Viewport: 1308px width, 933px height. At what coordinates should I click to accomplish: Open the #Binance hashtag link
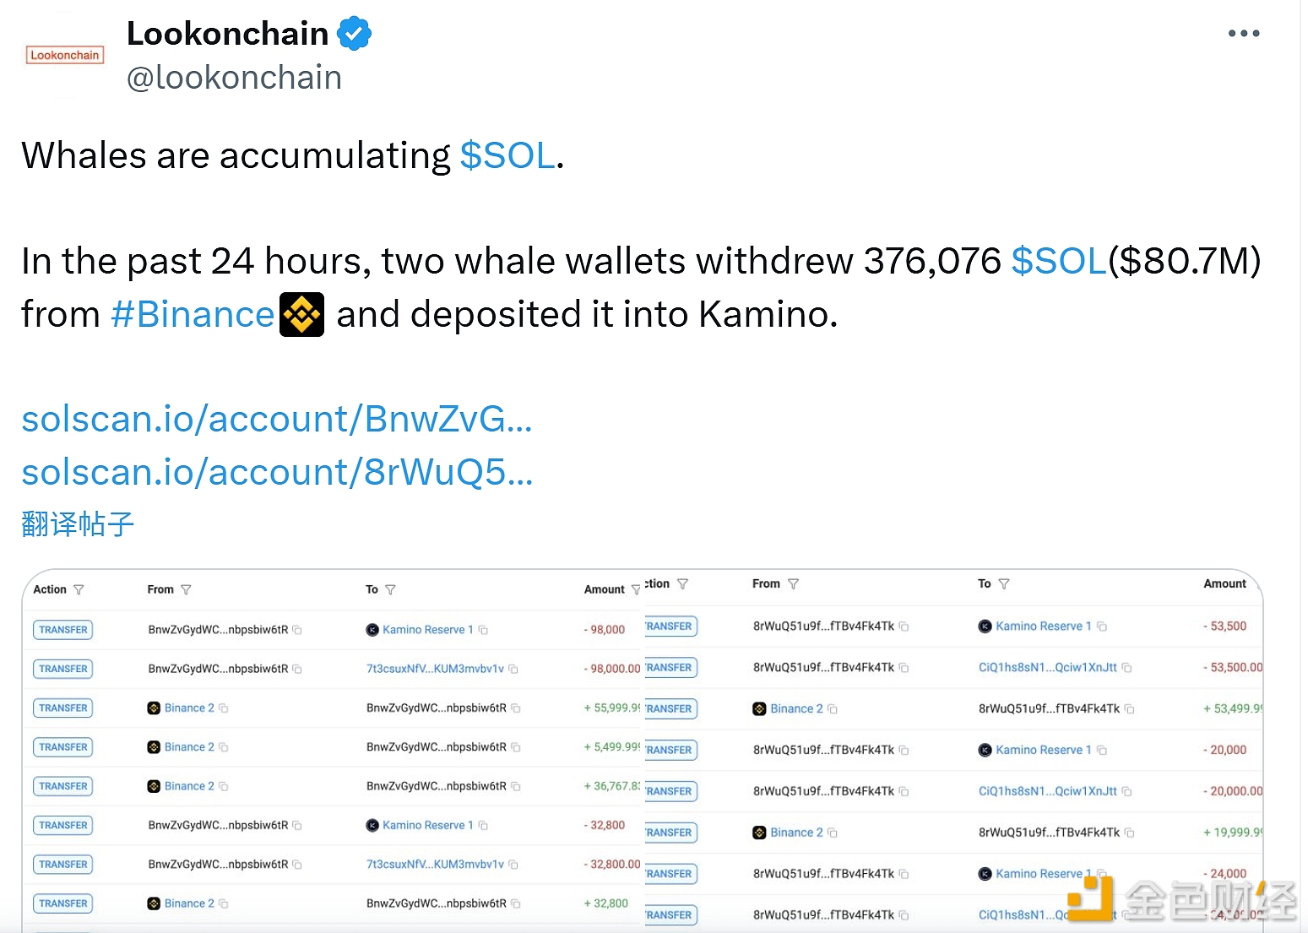[193, 314]
